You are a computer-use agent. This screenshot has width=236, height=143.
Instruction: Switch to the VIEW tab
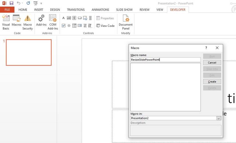click(160, 10)
